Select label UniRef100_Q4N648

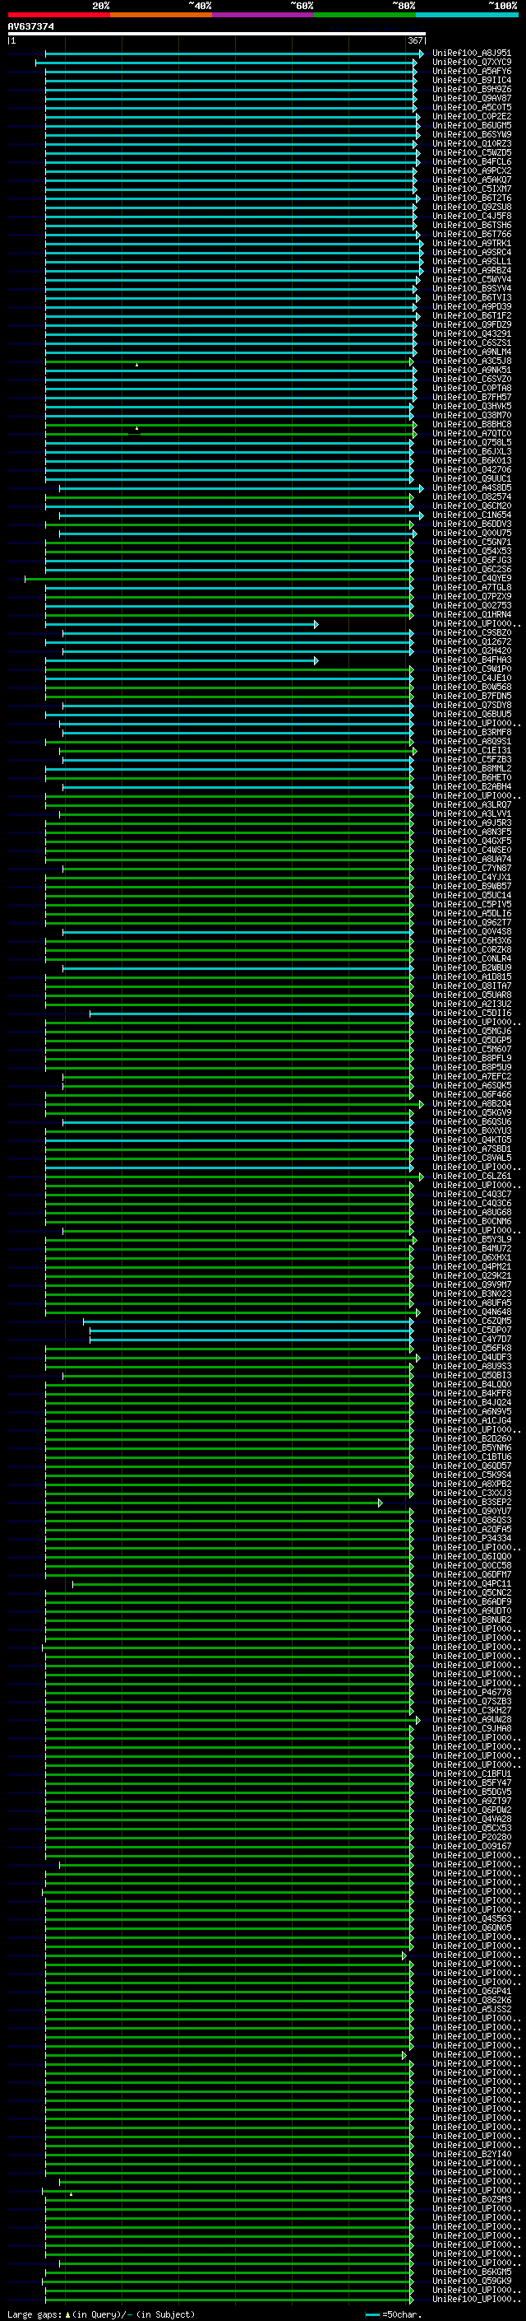point(471,1312)
